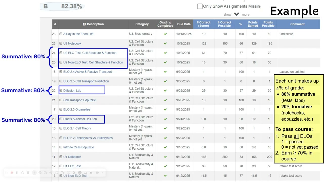Expand the A Day in the Food Life row
The width and height of the screenshot is (324, 182).
[x=61, y=34]
